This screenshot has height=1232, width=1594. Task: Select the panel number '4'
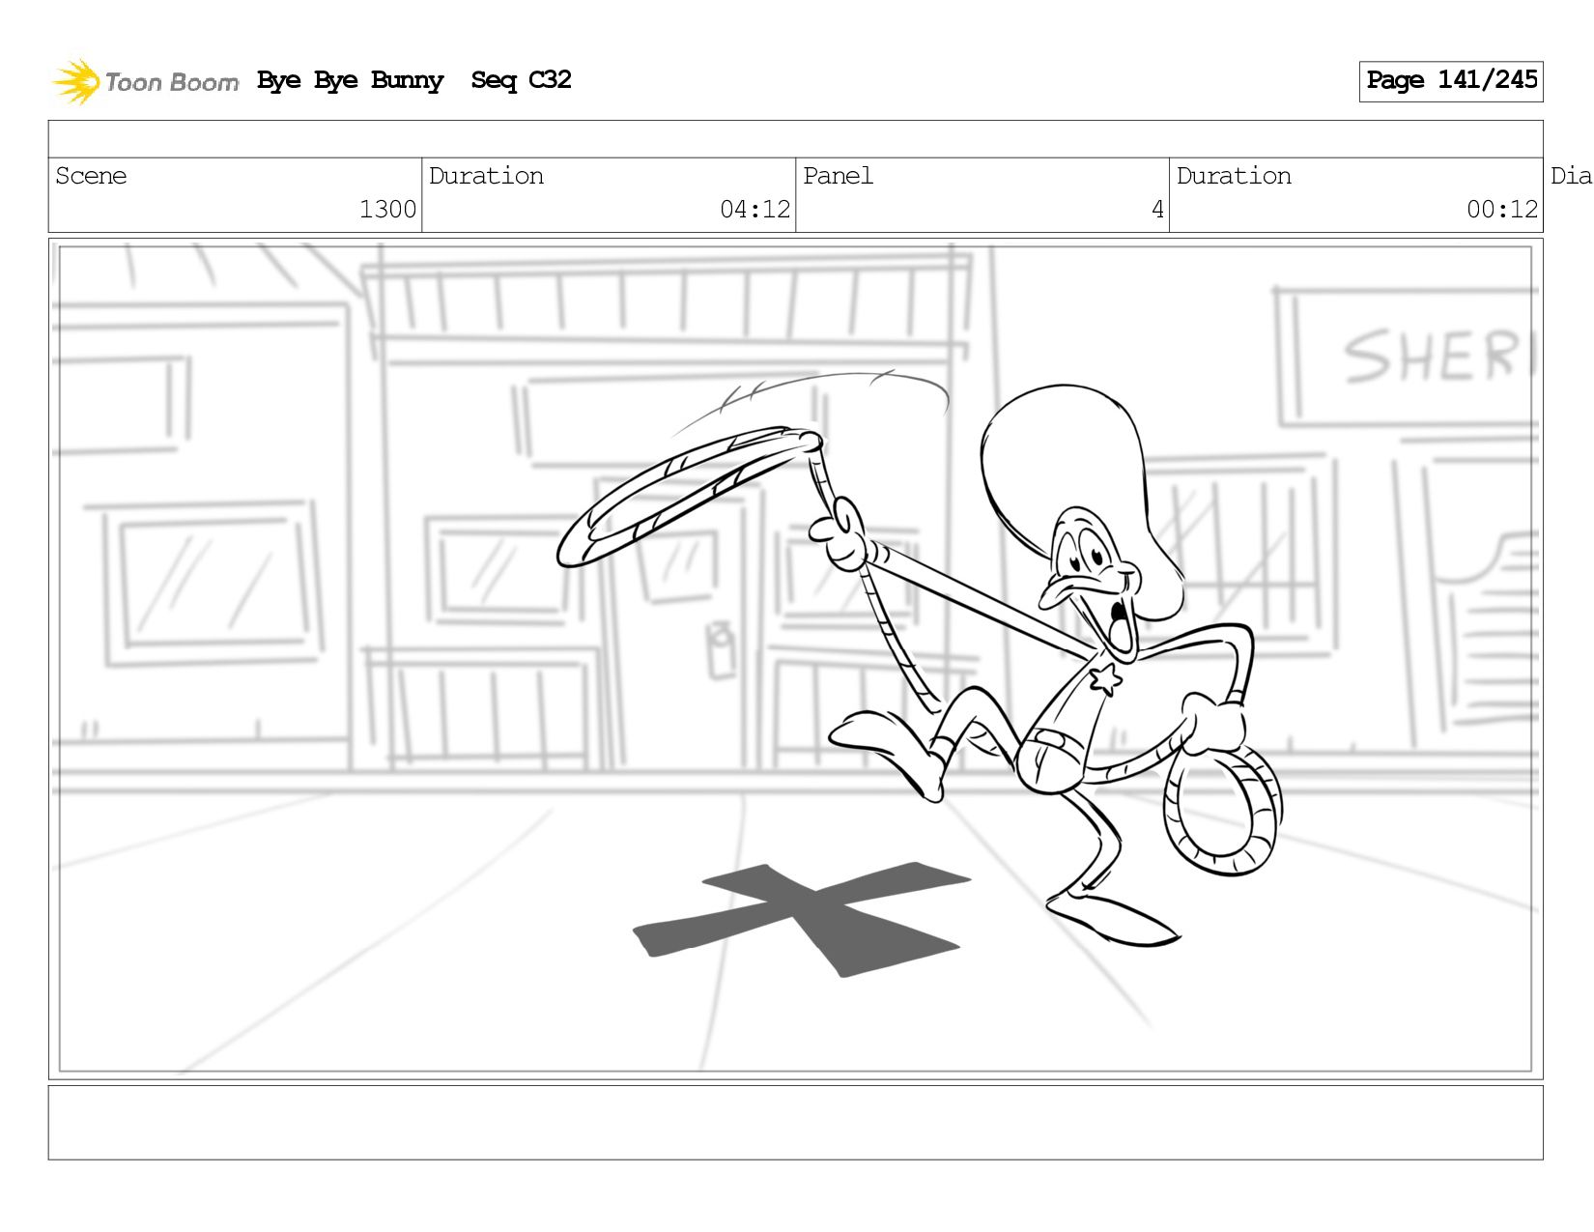pyautogui.click(x=1157, y=210)
